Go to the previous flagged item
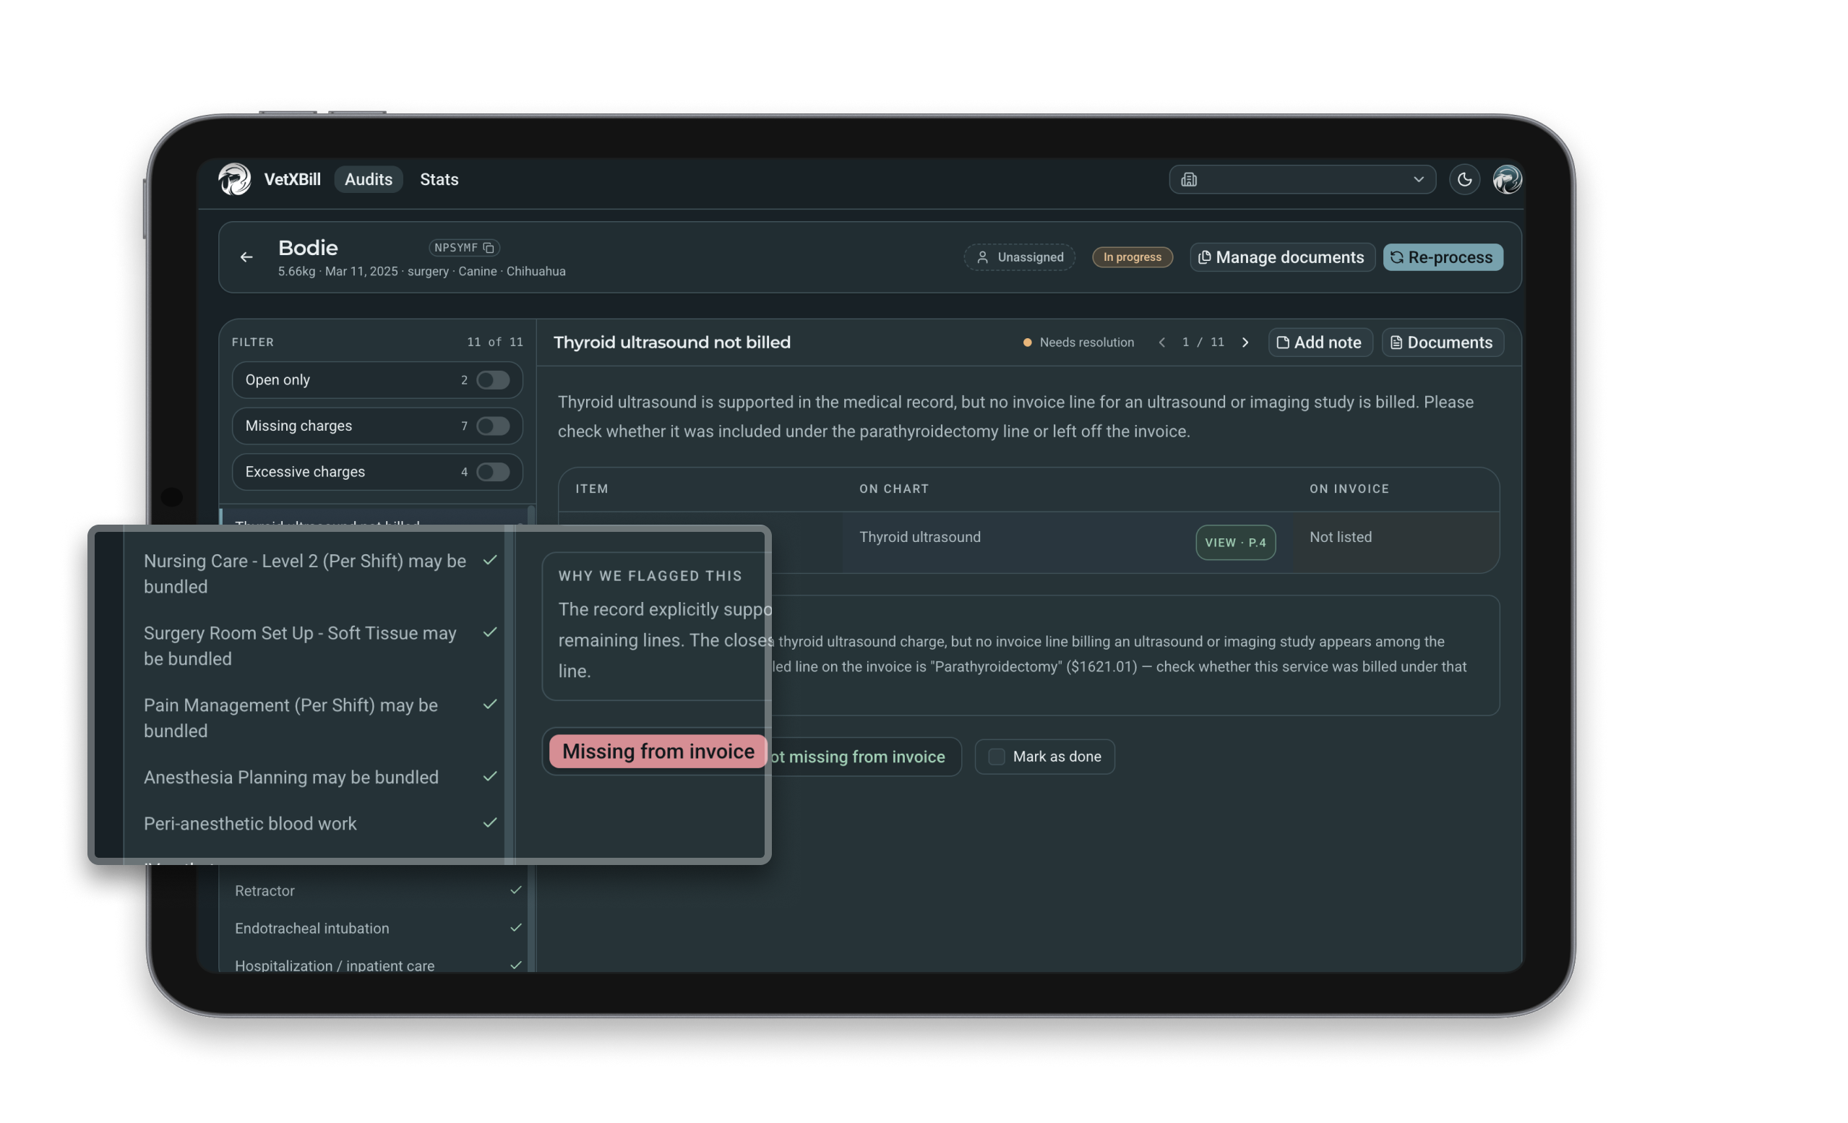The image size is (1848, 1123). tap(1161, 342)
